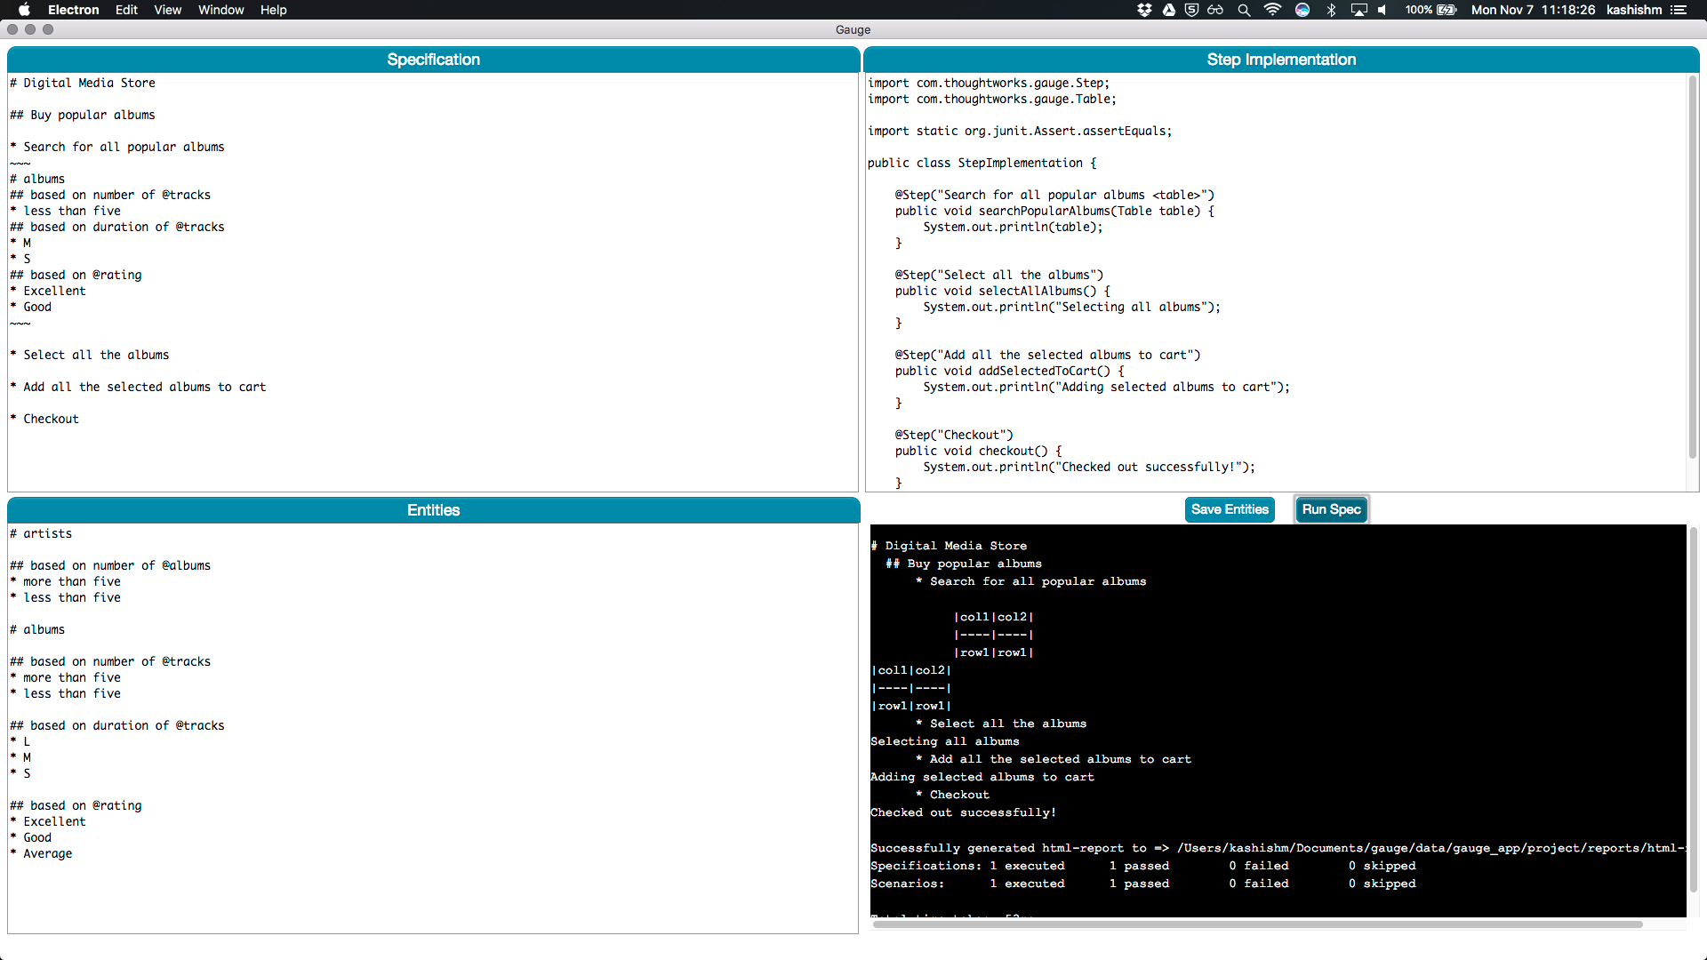1707x960 pixels.
Task: Click the volume speaker icon
Action: coord(1382,10)
